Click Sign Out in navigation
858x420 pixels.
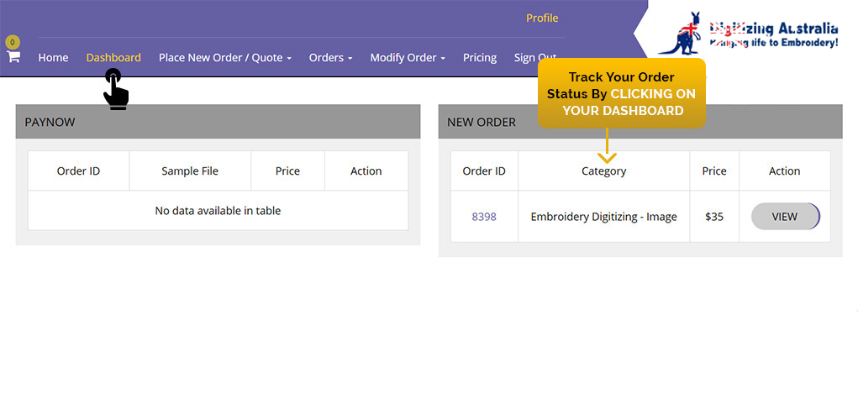[x=535, y=58]
